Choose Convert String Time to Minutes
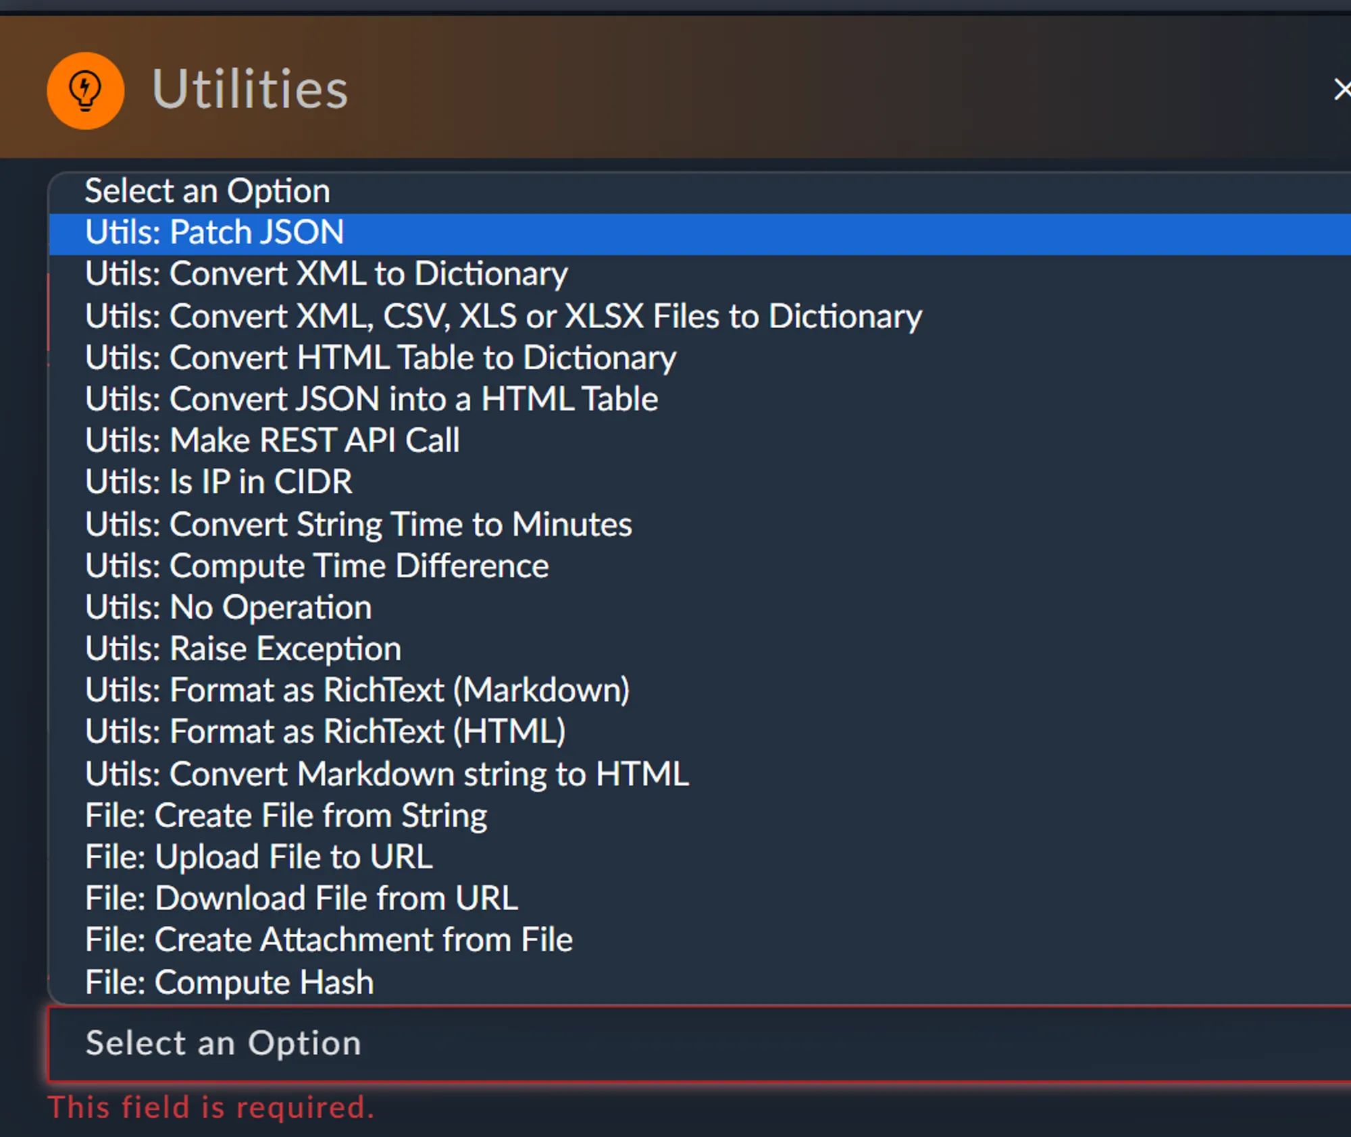Viewport: 1351px width, 1137px height. (x=359, y=525)
